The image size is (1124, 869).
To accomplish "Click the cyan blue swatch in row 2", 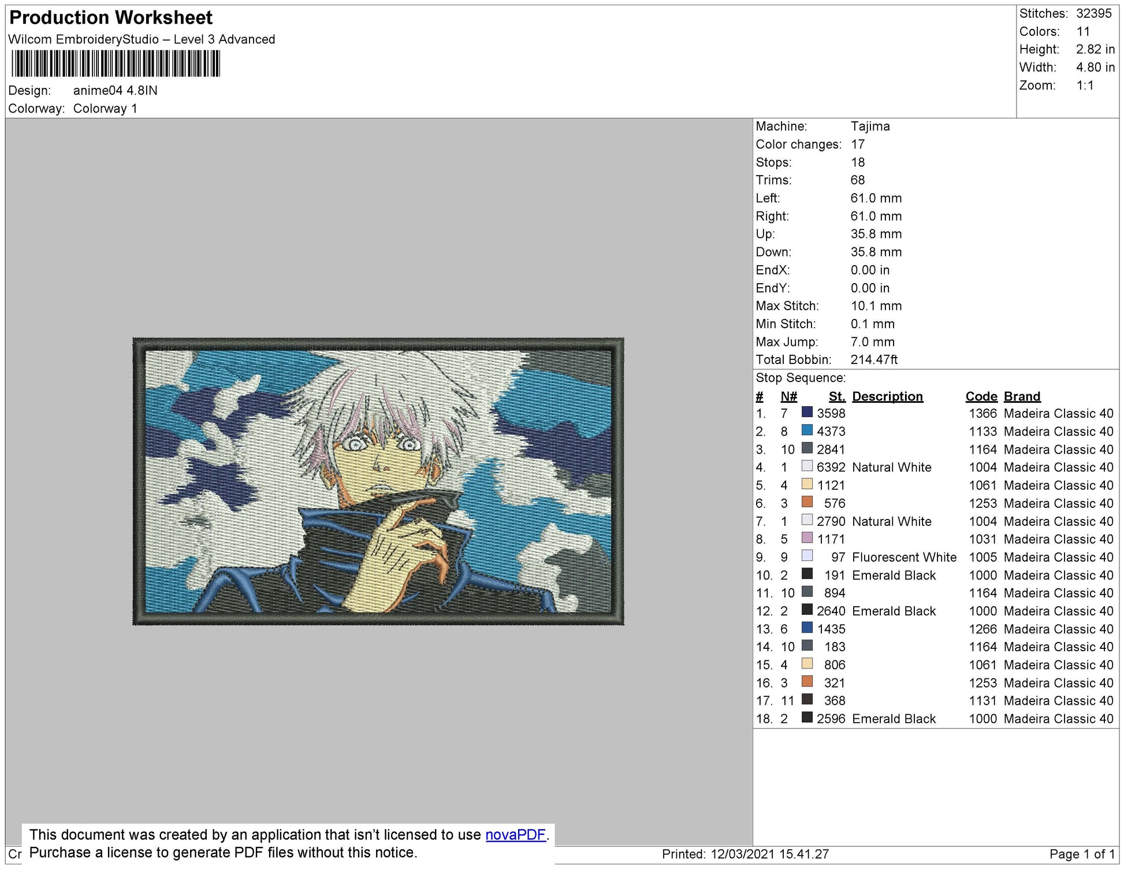I will pyautogui.click(x=807, y=430).
